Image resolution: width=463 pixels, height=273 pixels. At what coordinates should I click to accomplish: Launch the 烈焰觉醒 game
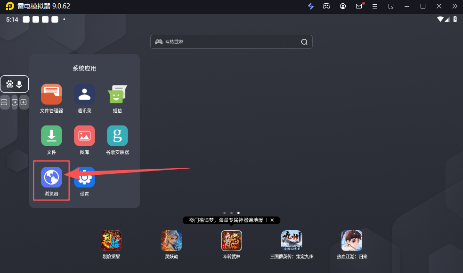coord(111,241)
